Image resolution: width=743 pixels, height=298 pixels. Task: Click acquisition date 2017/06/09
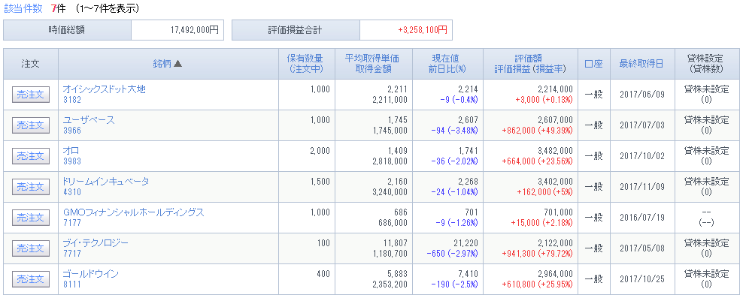click(x=642, y=94)
